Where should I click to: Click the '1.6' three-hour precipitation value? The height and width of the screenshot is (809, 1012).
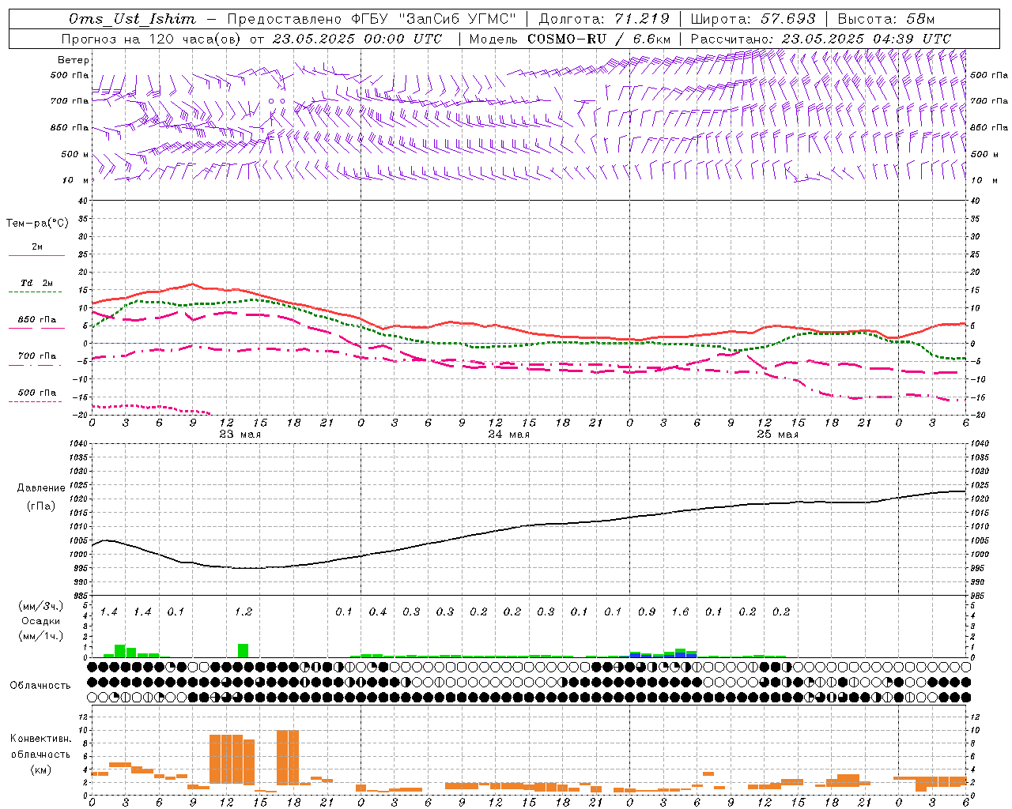(680, 612)
